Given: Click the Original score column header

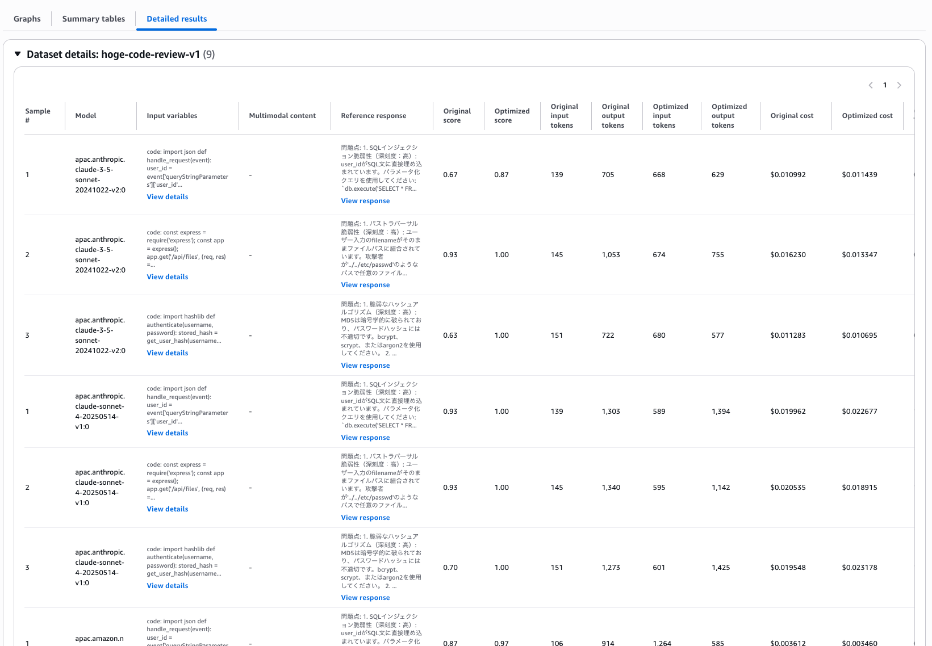Looking at the screenshot, I should pos(457,116).
